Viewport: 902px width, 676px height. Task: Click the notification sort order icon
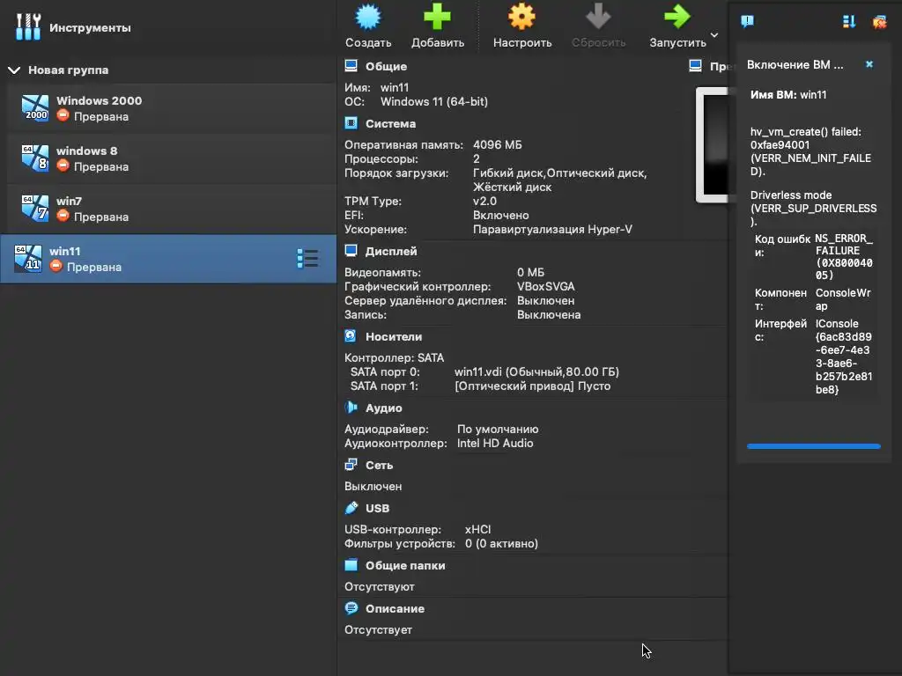click(848, 22)
